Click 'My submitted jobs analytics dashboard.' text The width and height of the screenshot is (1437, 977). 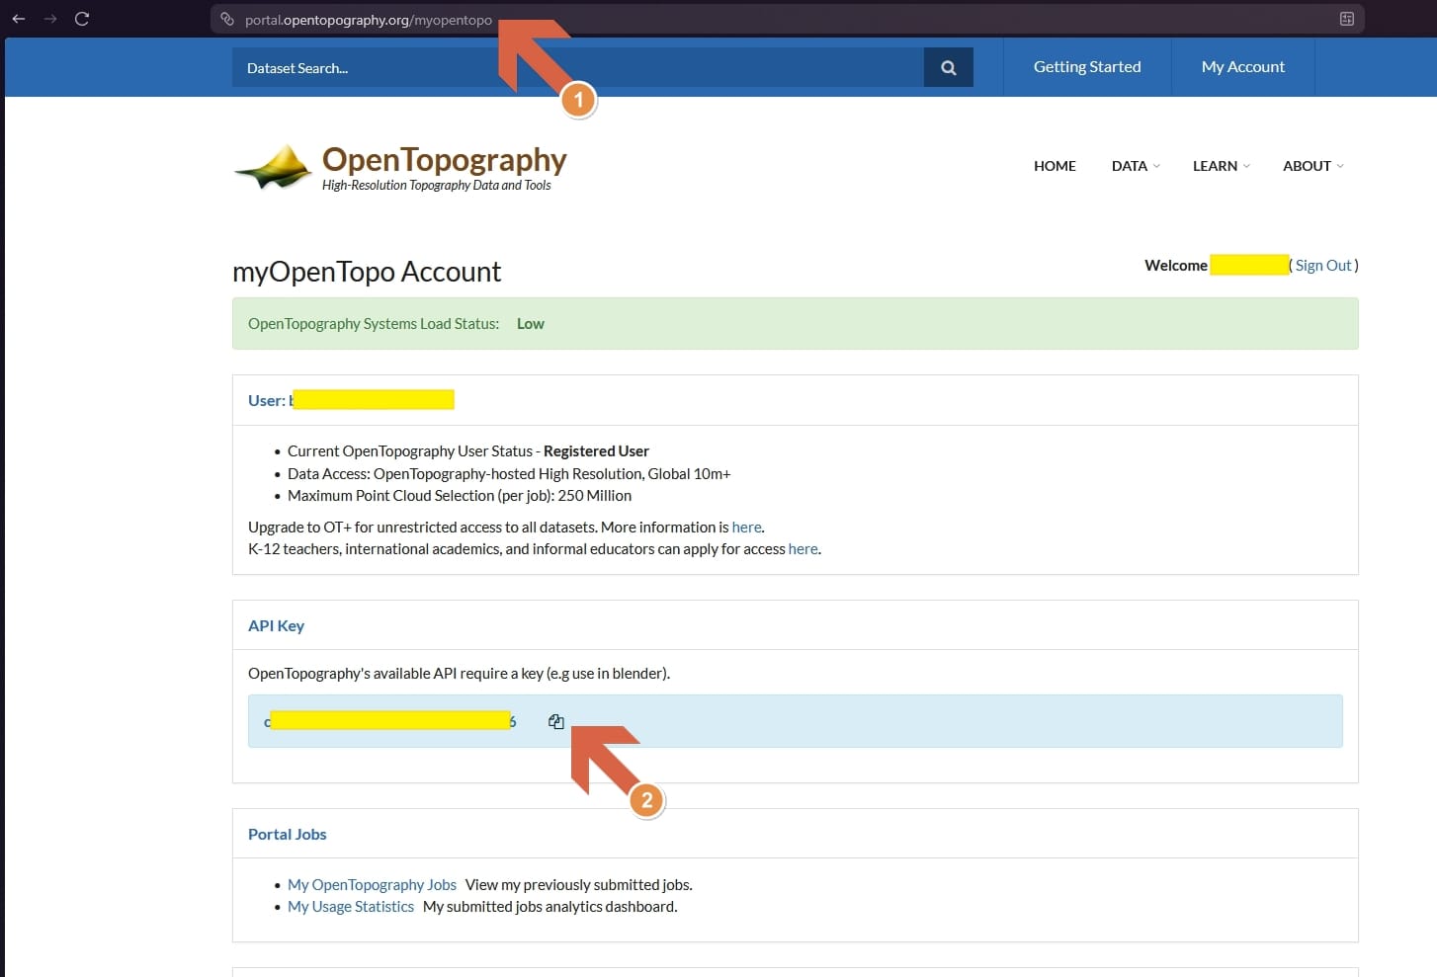[550, 907]
